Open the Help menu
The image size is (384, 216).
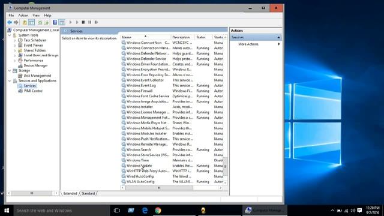[47, 15]
